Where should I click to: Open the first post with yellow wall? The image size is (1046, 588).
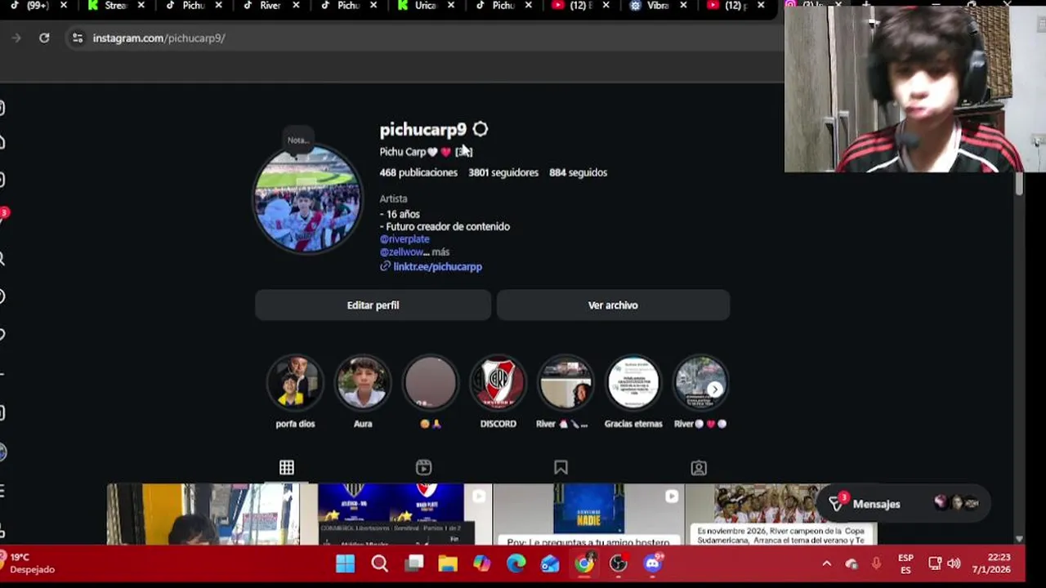pos(203,514)
